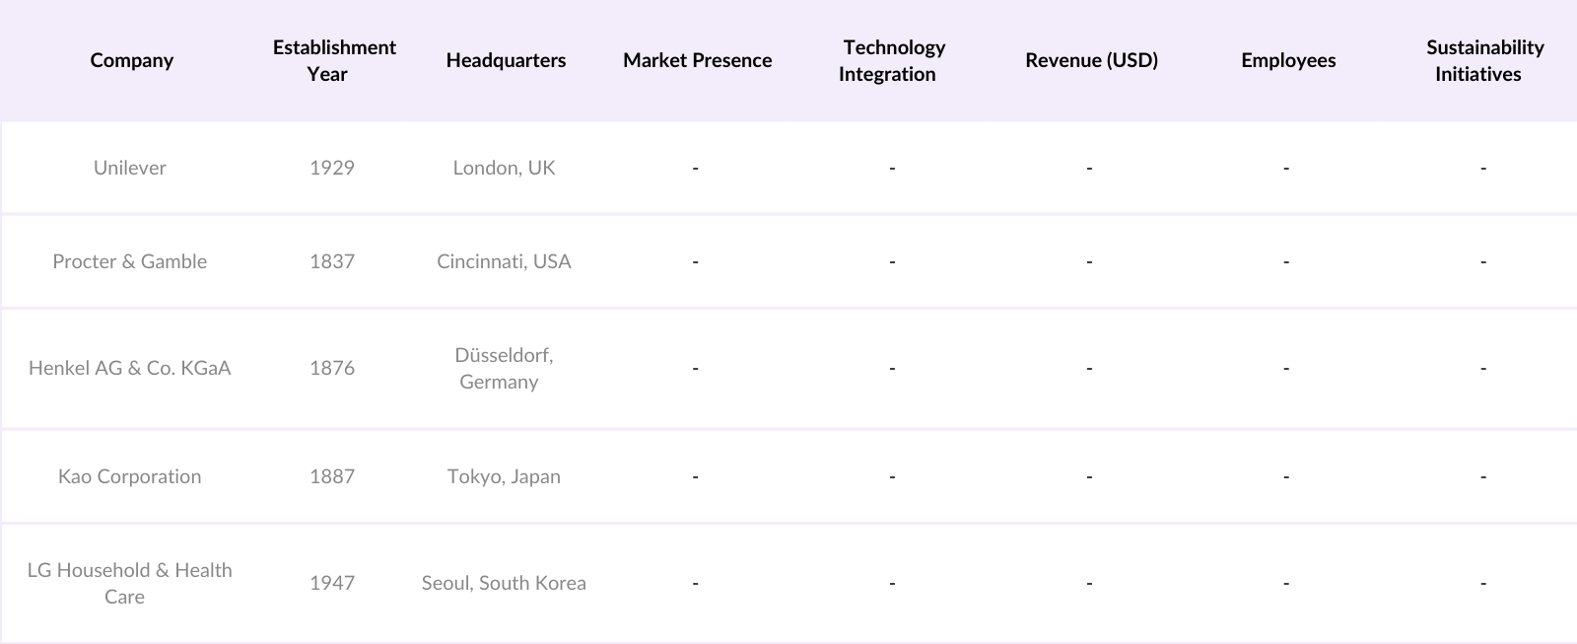Click the Cincinnati, USA cell
Viewport: 1577px width, 644px height.
click(x=504, y=261)
